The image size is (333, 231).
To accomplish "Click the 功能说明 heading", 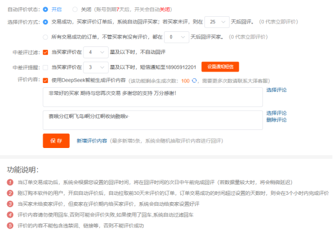I will click(23, 170).
